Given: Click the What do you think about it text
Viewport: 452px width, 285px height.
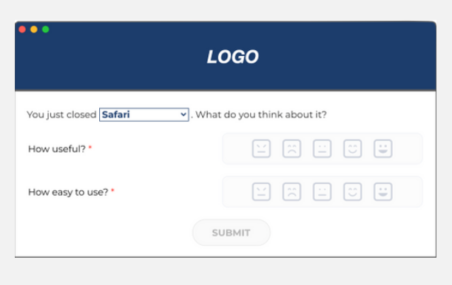Looking at the screenshot, I should 261,114.
